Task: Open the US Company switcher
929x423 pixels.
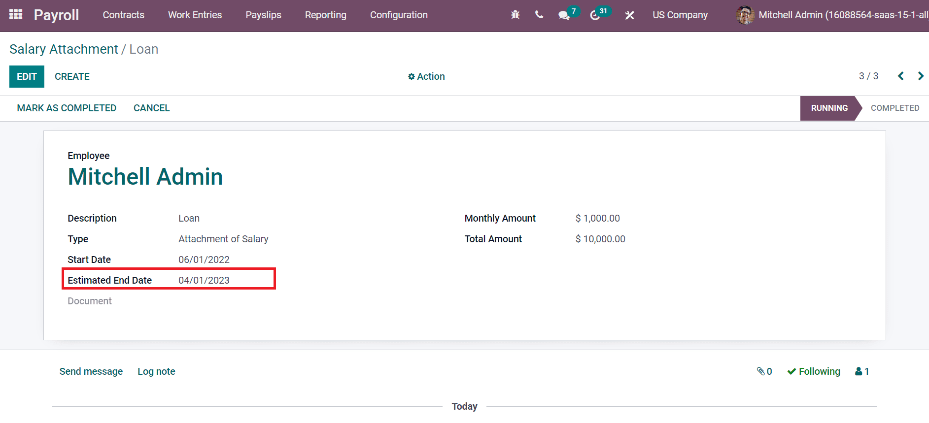Action: 680,15
